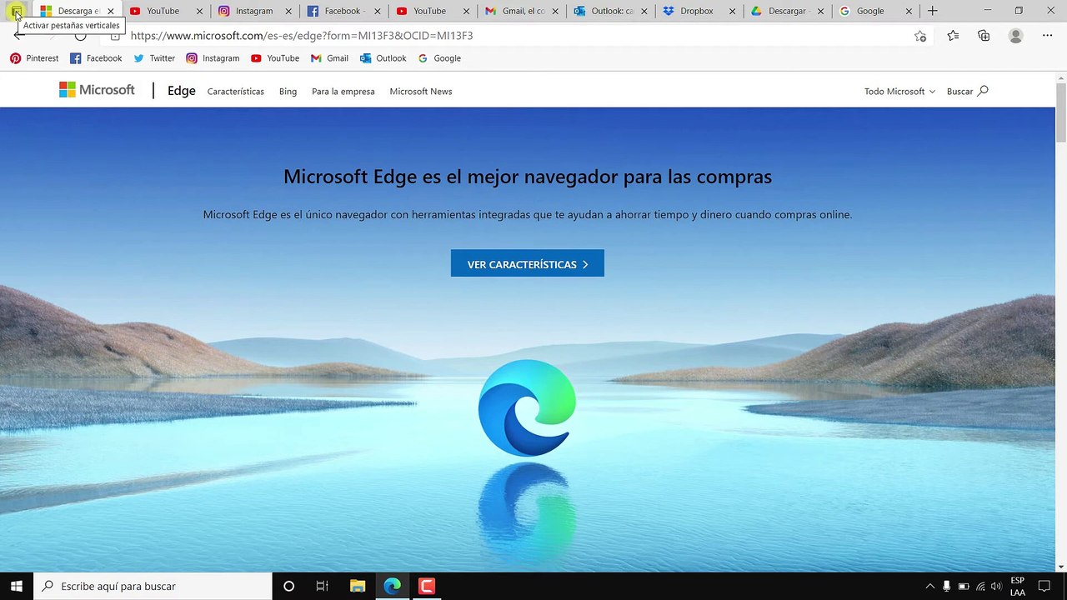Open the Edge settings and more menu
The height and width of the screenshot is (600, 1067).
(x=1047, y=36)
